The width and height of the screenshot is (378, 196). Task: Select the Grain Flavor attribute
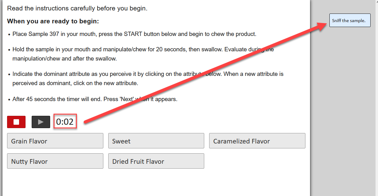tap(55, 141)
